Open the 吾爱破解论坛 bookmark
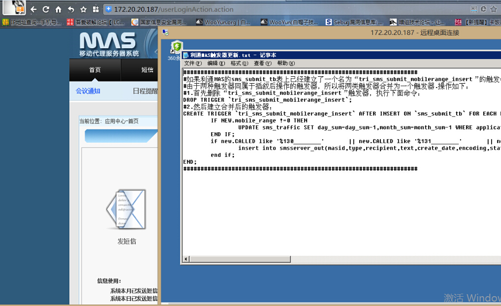The image size is (501, 306). click(95, 22)
